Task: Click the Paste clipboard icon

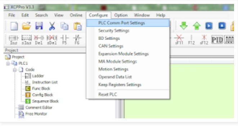Action: 77,26
